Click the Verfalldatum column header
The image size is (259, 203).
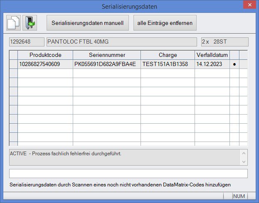click(x=212, y=55)
